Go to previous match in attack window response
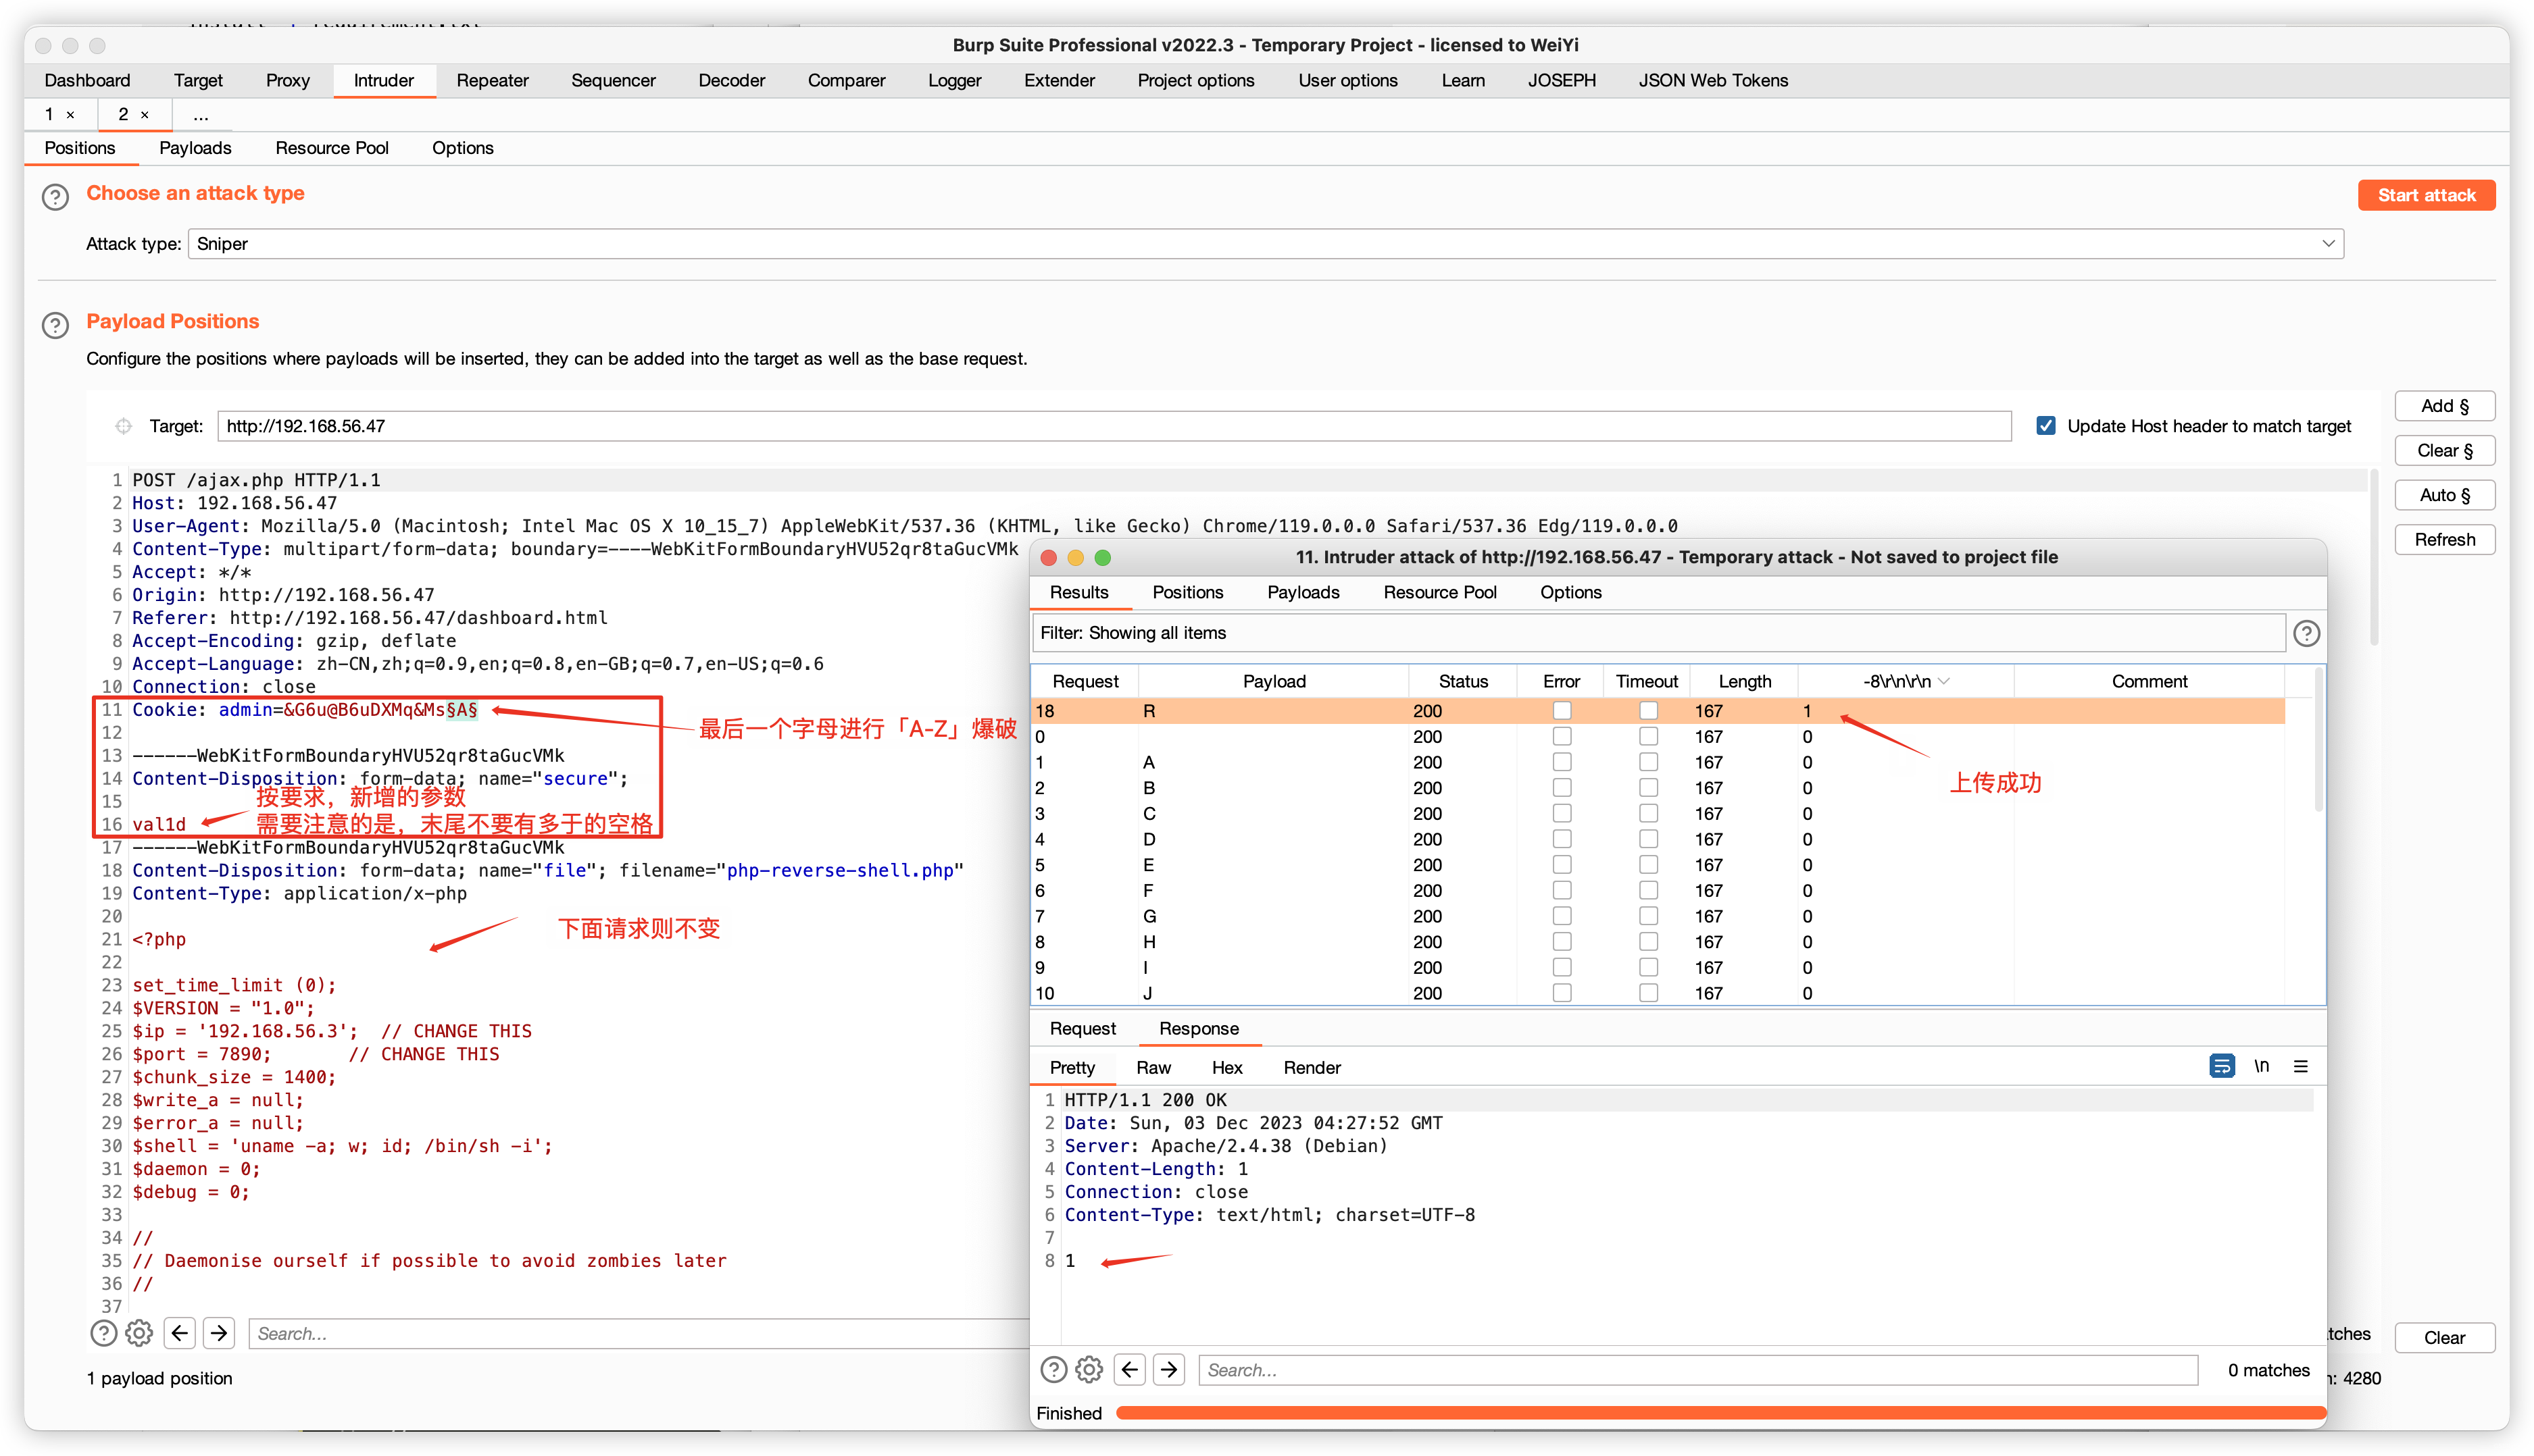The width and height of the screenshot is (2534, 1456). [1131, 1369]
